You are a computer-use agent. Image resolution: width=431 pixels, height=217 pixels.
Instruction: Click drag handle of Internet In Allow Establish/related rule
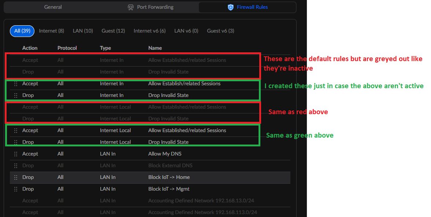[15, 83]
